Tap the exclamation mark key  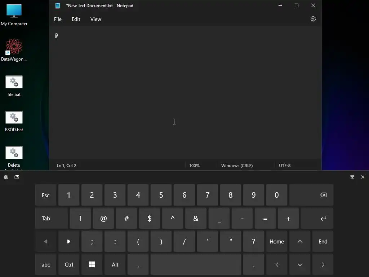coord(80,218)
